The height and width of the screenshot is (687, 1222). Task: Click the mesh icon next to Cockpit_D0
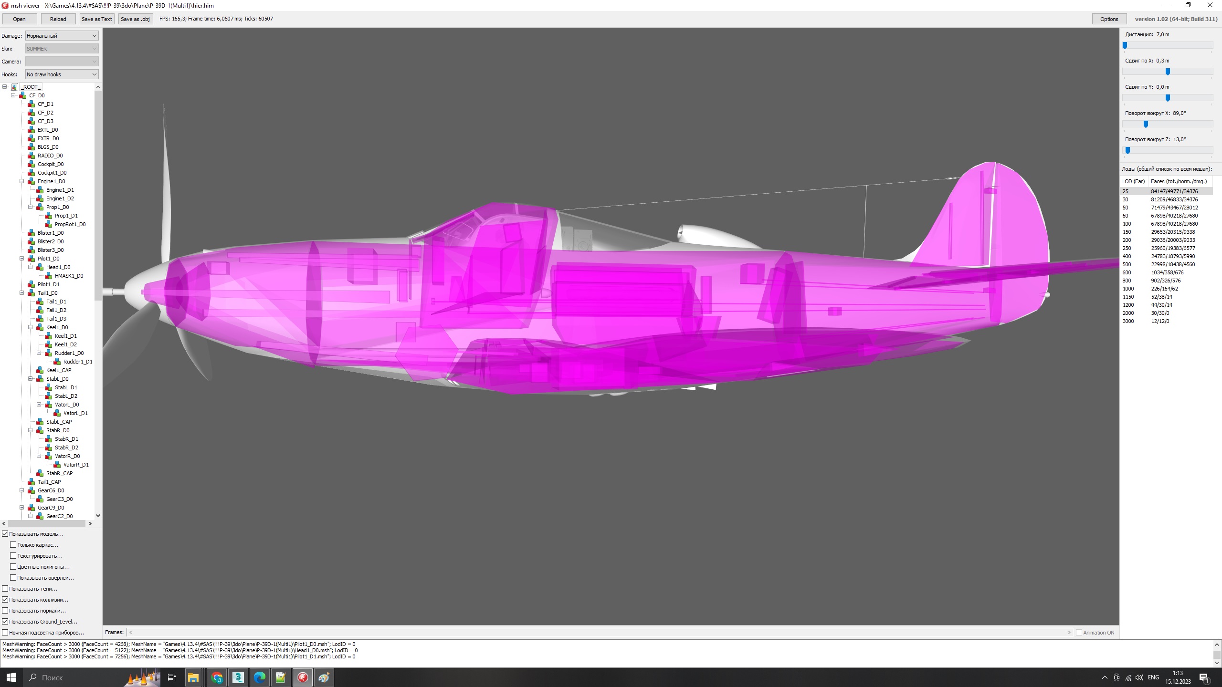pyautogui.click(x=32, y=164)
